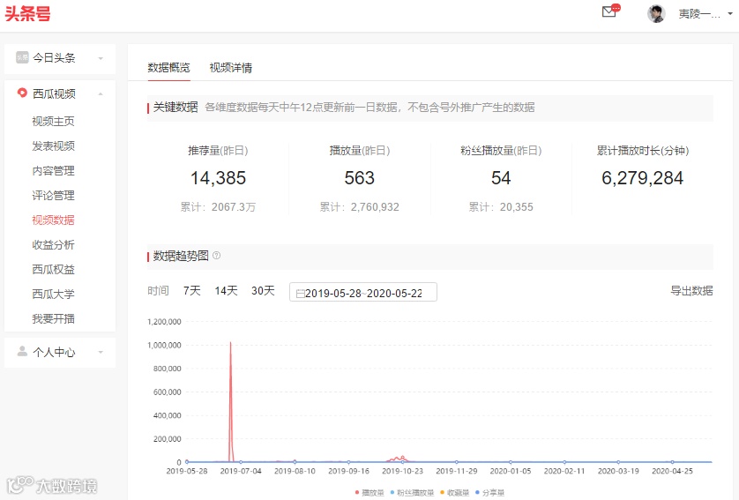Toggle 收藏量 legend series
The image size is (739, 500).
[x=455, y=493]
